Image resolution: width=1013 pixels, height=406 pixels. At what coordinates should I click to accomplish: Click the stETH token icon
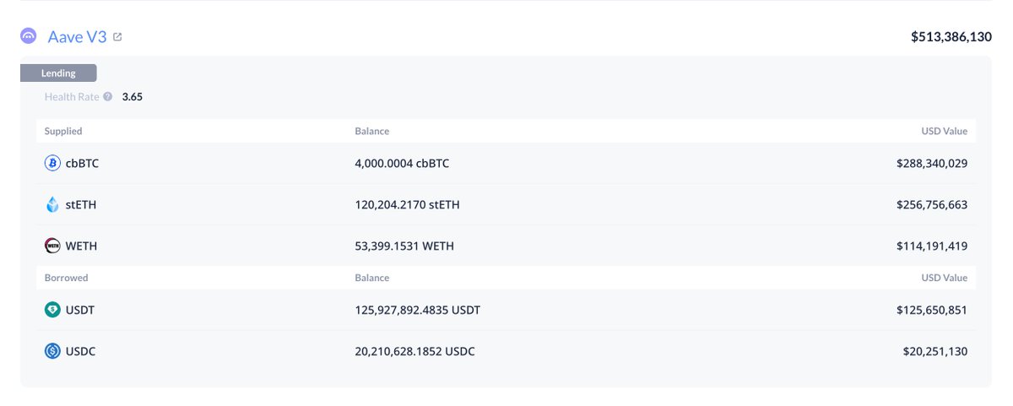52,204
